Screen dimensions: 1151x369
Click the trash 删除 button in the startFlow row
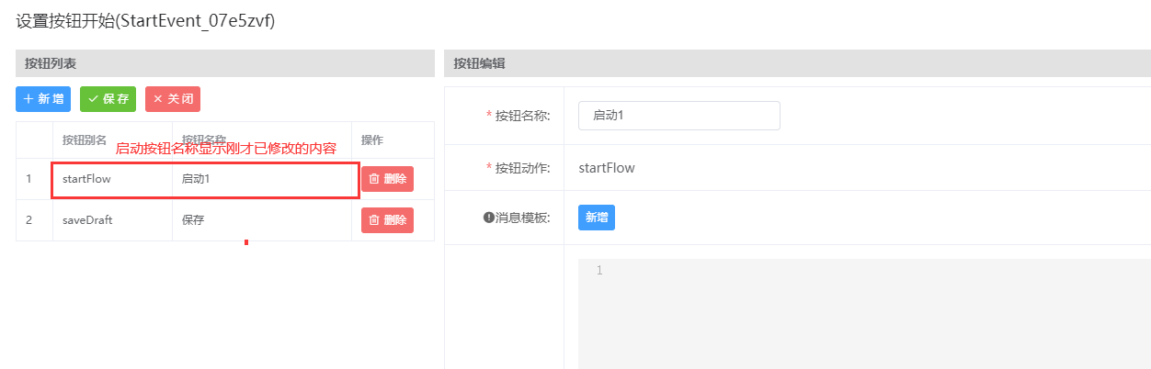coord(387,179)
